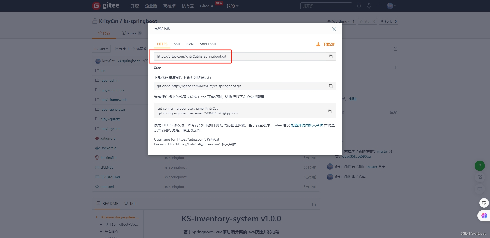Screen dimensions: 490x238
Task: Expand the Watching dropdown
Action: (338, 21)
